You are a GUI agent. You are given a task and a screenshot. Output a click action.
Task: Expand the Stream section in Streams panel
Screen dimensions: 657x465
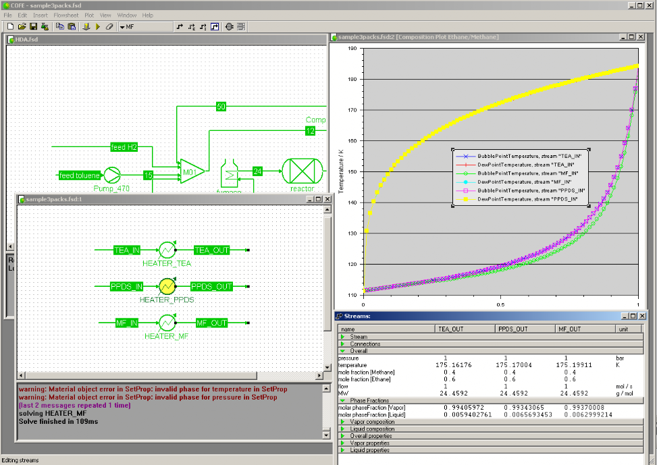click(x=343, y=337)
